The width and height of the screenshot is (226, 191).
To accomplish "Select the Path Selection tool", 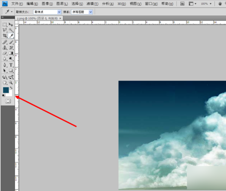I will 5,71.
